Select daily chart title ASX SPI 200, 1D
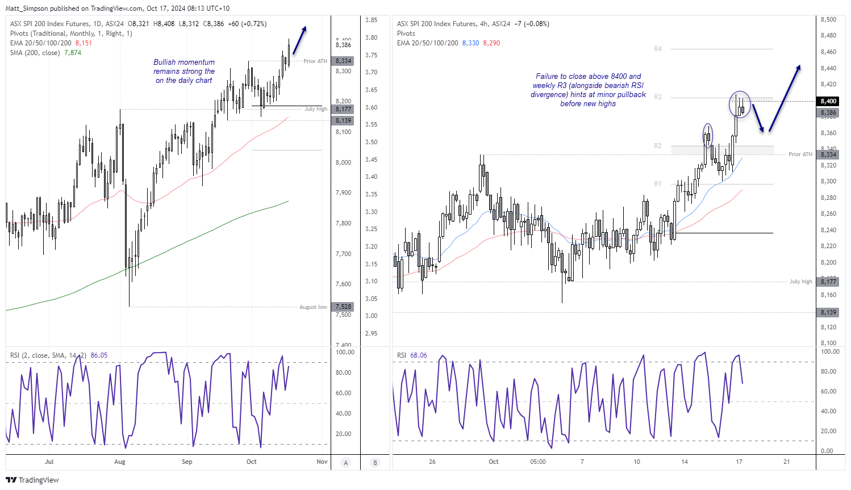The height and width of the screenshot is (490, 851). (x=67, y=24)
